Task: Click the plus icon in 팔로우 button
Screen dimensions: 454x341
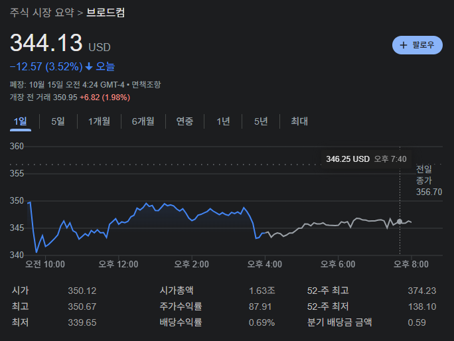Action: [x=404, y=45]
